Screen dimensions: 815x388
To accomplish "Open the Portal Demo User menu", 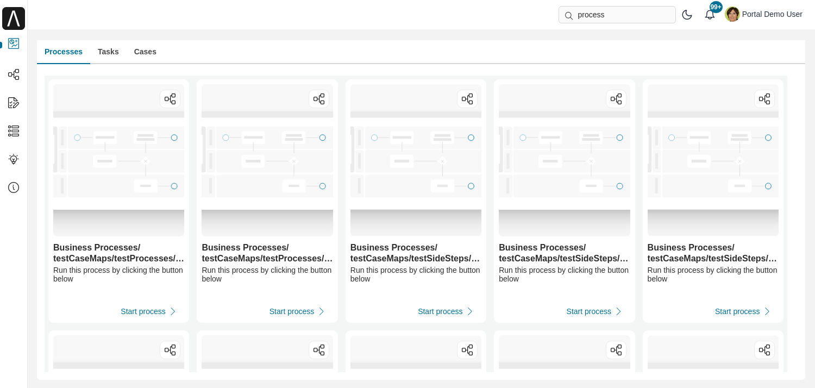I will pyautogui.click(x=772, y=14).
